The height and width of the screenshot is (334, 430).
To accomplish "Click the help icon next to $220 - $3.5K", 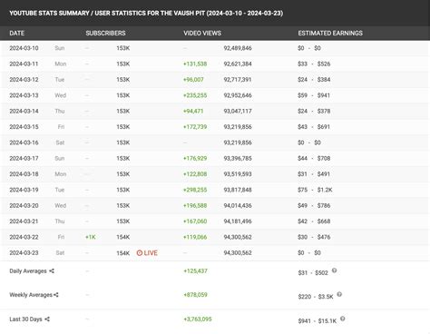I will [x=339, y=294].
